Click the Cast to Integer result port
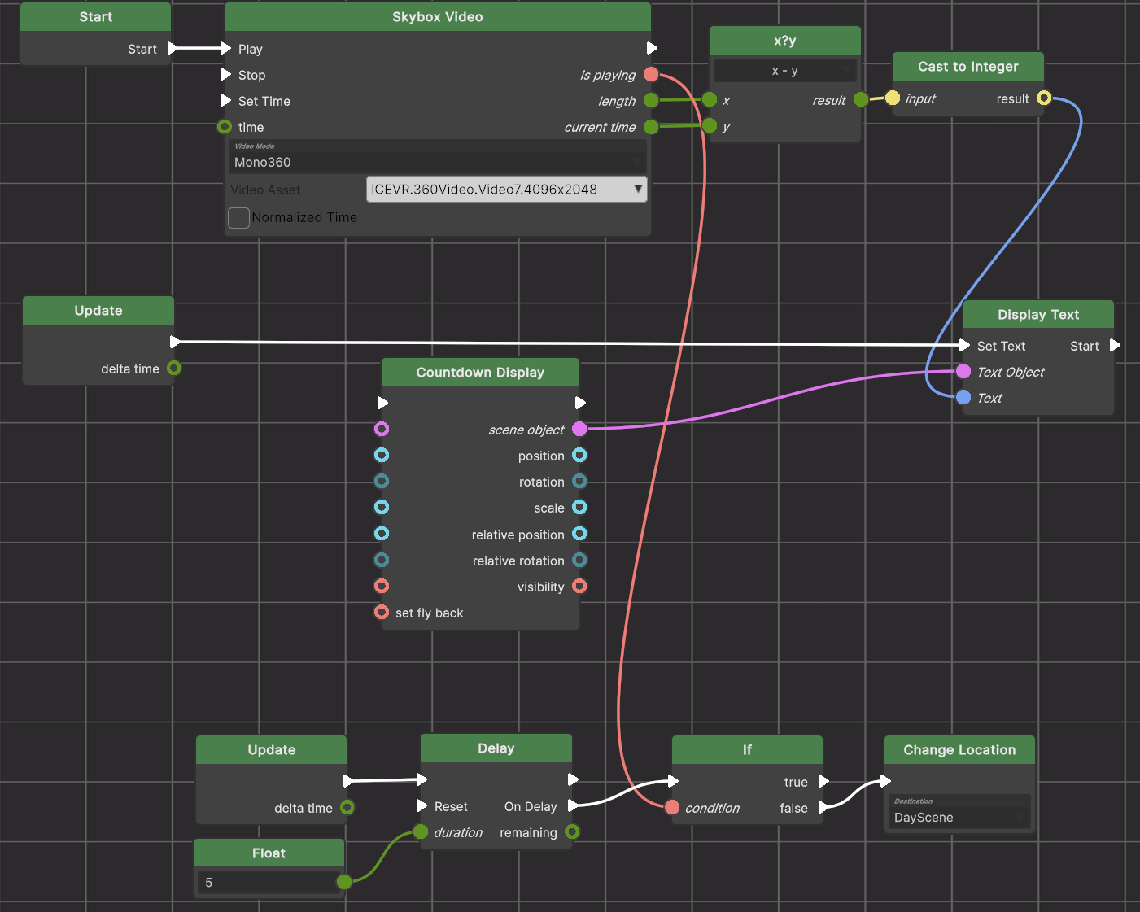Image resolution: width=1140 pixels, height=912 pixels. coord(1044,98)
